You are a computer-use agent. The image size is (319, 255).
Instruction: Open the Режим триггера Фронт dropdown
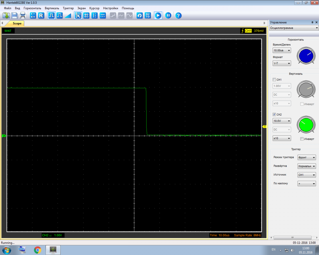point(307,158)
